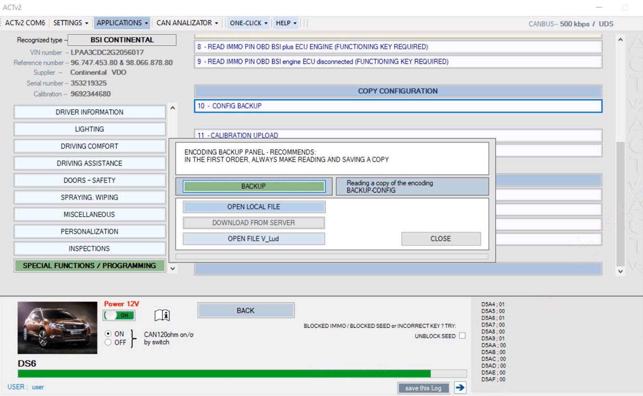Open the ONE-CLICK dropdown menu
The width and height of the screenshot is (643, 396).
pos(249,23)
